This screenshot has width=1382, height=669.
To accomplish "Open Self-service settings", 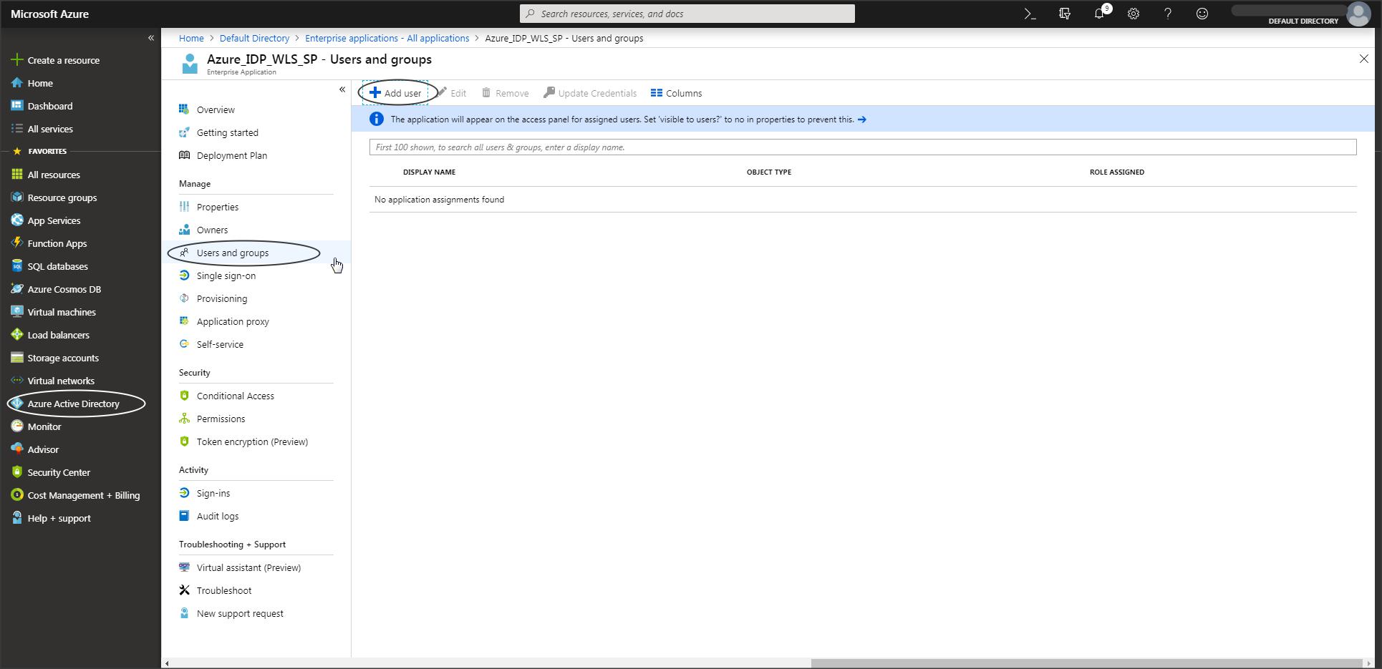I will pyautogui.click(x=220, y=344).
